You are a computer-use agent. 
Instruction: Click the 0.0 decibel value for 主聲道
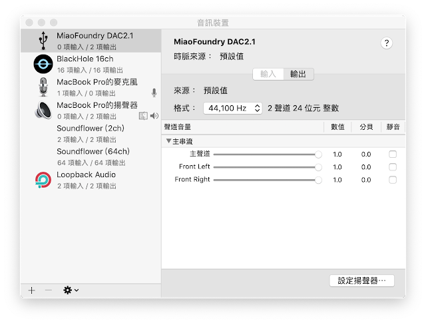pos(366,155)
